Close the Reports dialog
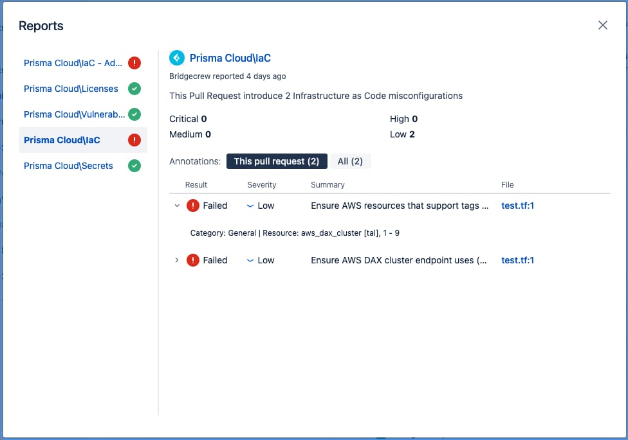Viewport: 628px width, 440px height. click(602, 25)
